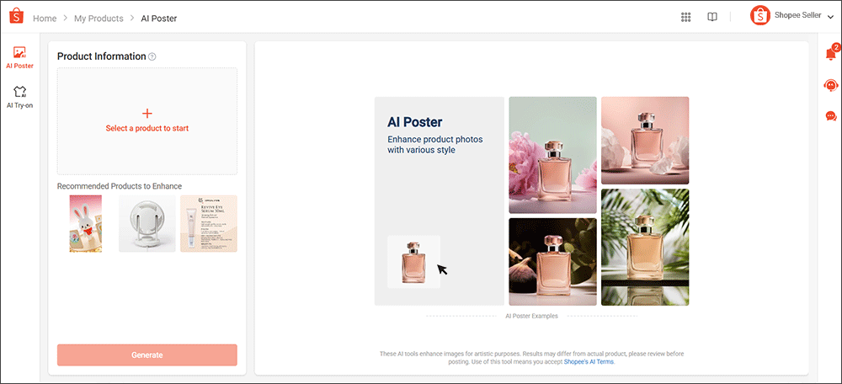The image size is (842, 384).
Task: Click the Product Information heading
Action: pos(102,56)
